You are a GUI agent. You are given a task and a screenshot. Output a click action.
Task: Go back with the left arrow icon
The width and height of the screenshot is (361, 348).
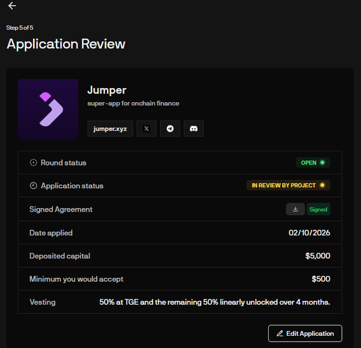(12, 6)
